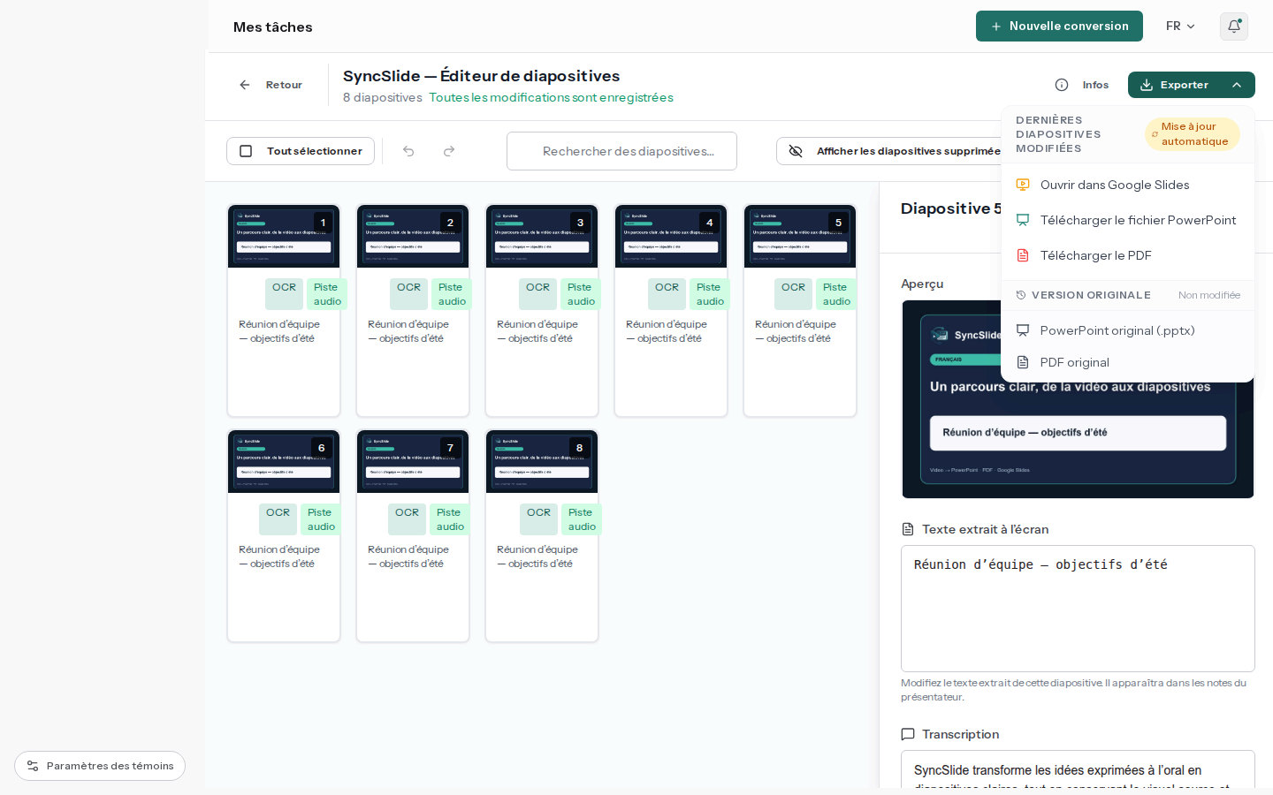Open Paramètres des témoins
The height and width of the screenshot is (795, 1273).
click(x=100, y=766)
